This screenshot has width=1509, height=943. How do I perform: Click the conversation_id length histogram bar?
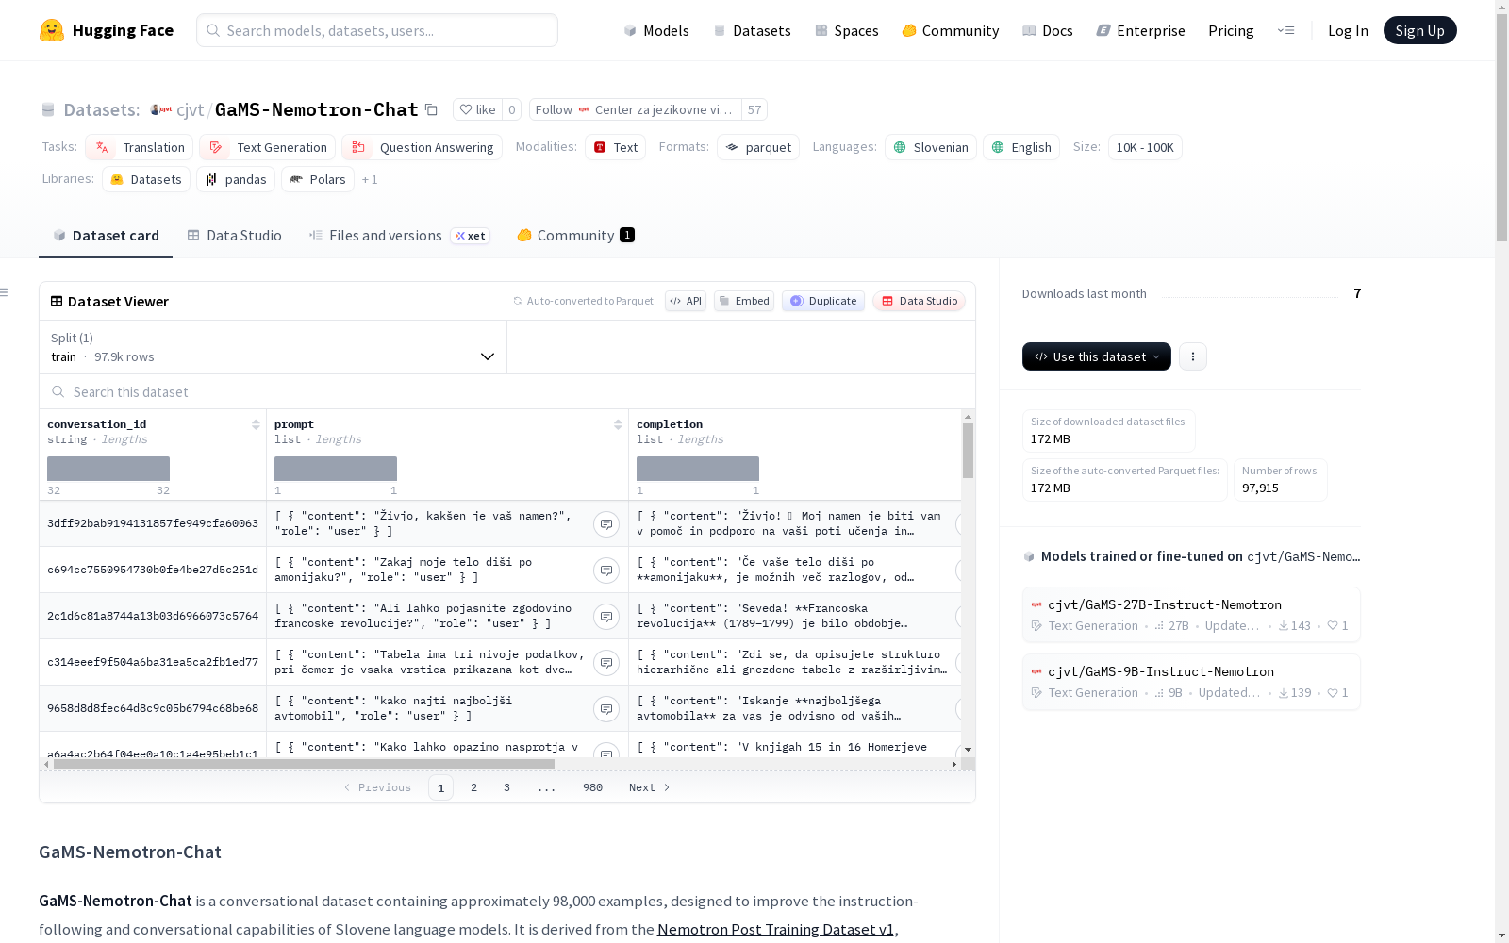pos(108,469)
